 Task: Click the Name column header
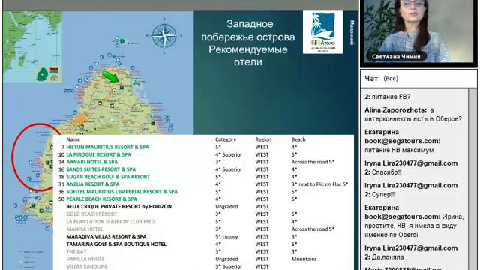(x=73, y=139)
